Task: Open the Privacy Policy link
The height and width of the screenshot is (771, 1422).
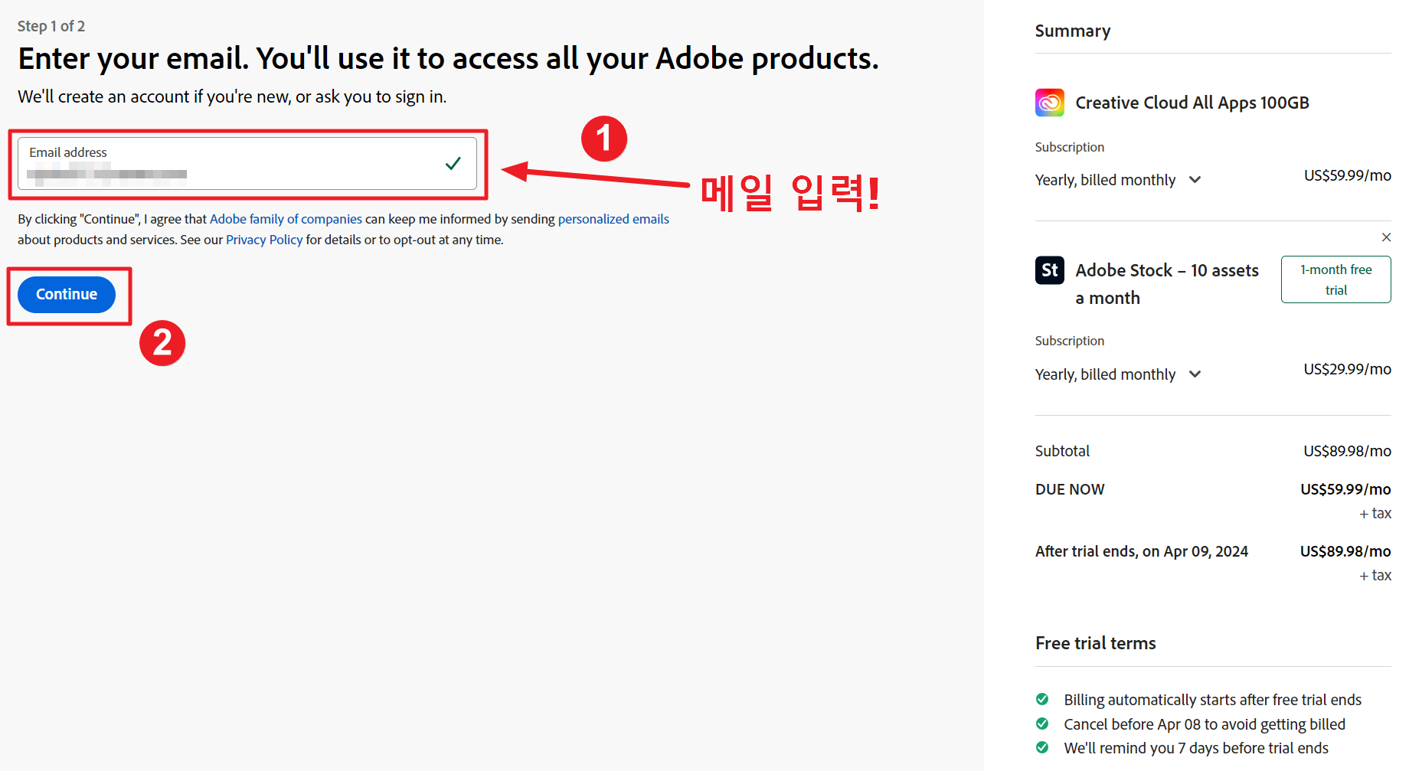Action: 264,240
